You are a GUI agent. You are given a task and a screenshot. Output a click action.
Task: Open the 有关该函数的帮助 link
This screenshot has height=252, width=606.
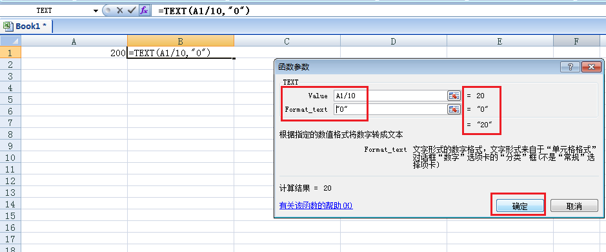pyautogui.click(x=316, y=205)
